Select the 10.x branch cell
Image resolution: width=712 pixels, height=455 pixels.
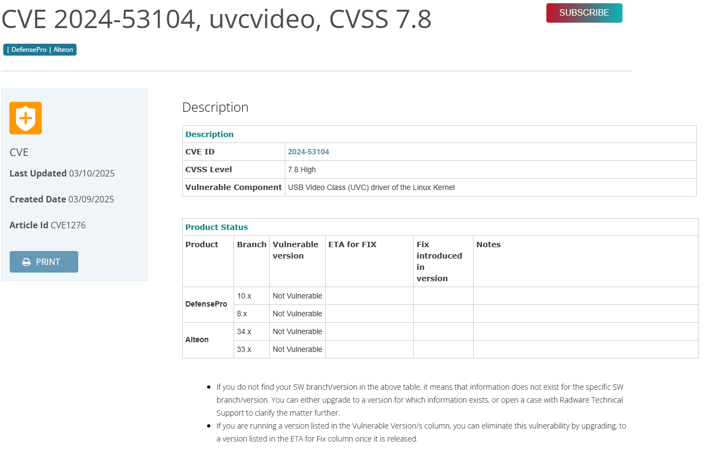click(x=252, y=296)
